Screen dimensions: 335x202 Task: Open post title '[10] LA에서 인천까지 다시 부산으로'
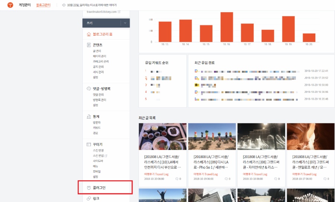[162, 162]
